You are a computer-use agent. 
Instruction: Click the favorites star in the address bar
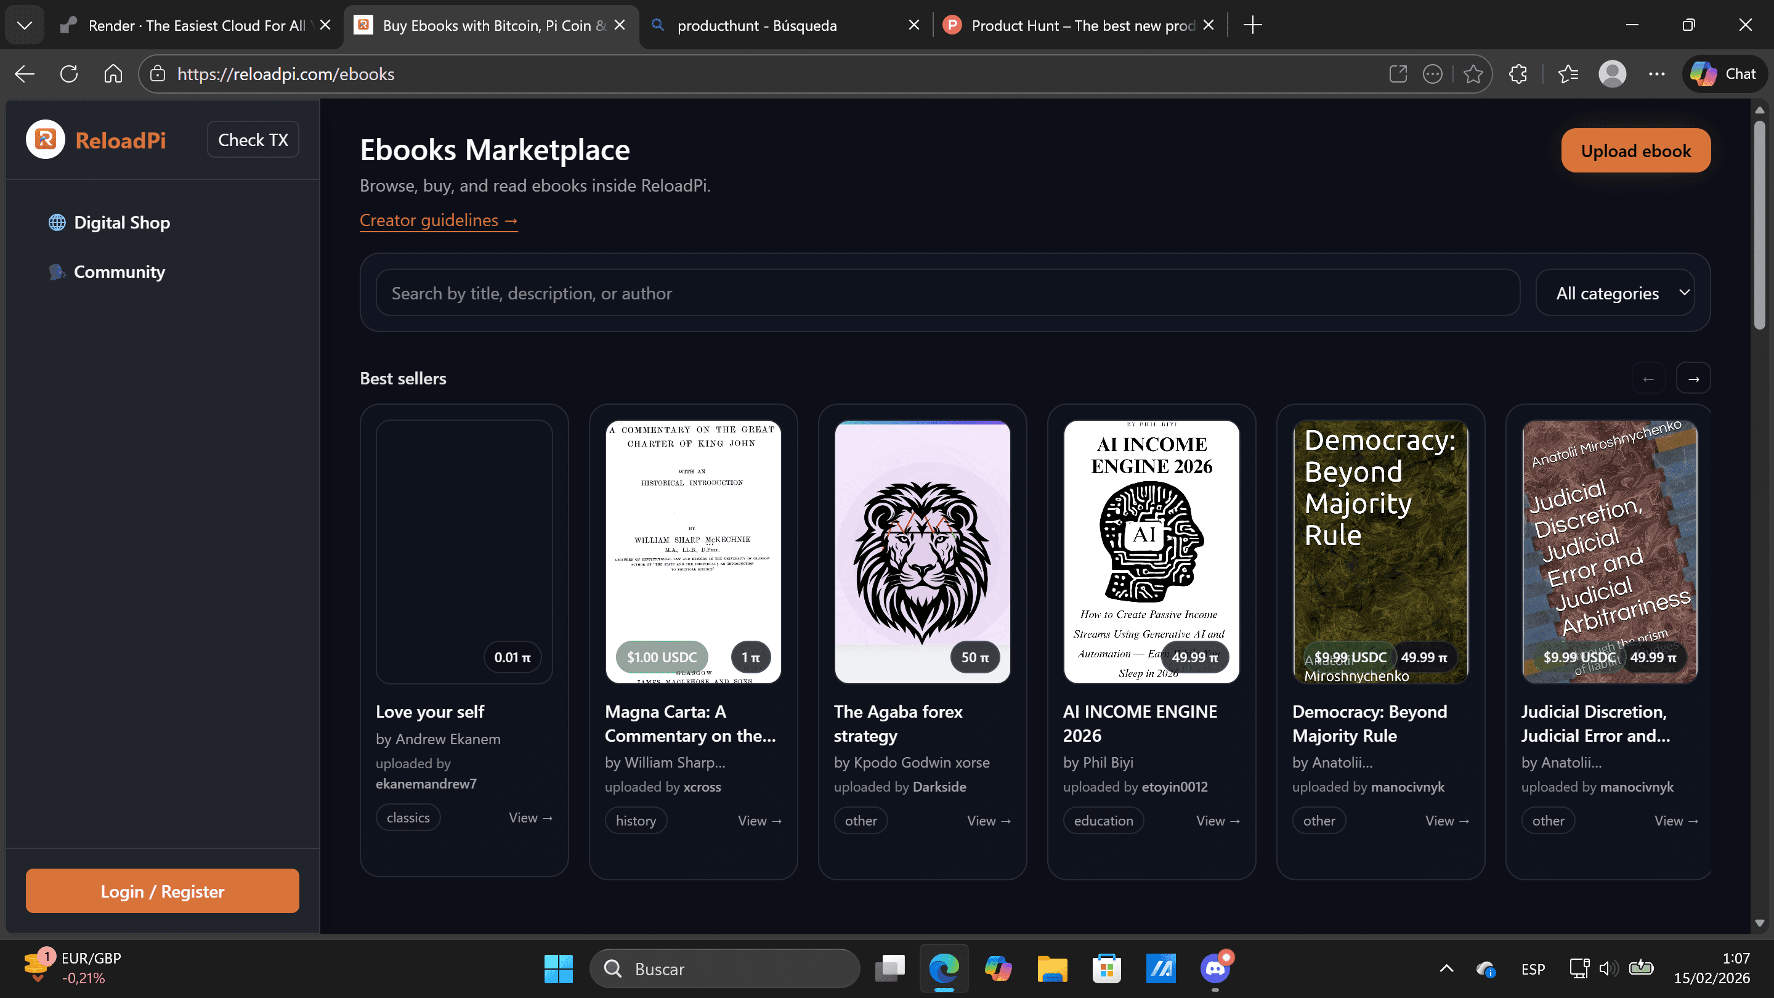coord(1474,74)
